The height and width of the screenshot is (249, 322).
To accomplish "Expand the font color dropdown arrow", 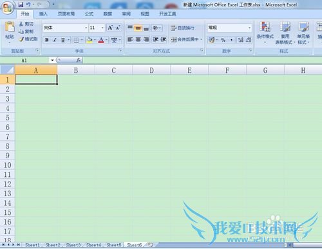I will pos(106,40).
